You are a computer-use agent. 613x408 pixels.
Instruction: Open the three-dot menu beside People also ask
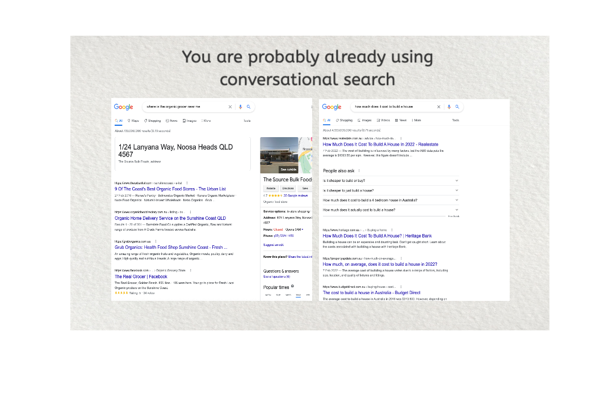tap(359, 171)
